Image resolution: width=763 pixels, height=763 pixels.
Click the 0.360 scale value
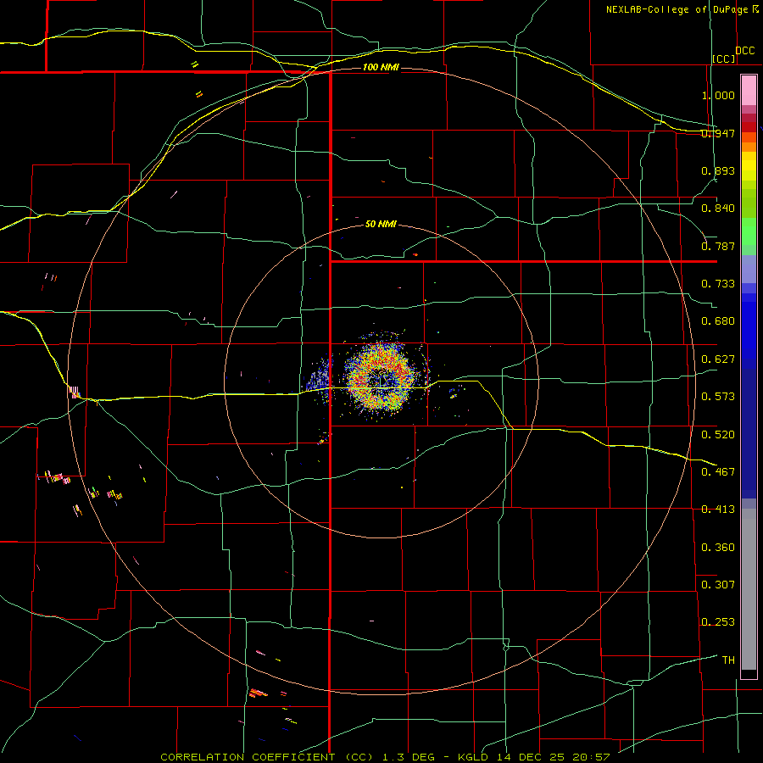click(x=718, y=548)
